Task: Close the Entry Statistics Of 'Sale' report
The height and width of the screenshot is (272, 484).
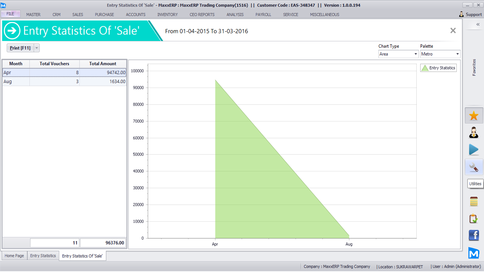Action: pos(453,31)
